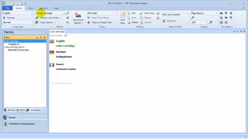Viewport: 248px width, 139px height.
Task: Open the zoom 100 dropdown
Action: click(x=207, y=22)
